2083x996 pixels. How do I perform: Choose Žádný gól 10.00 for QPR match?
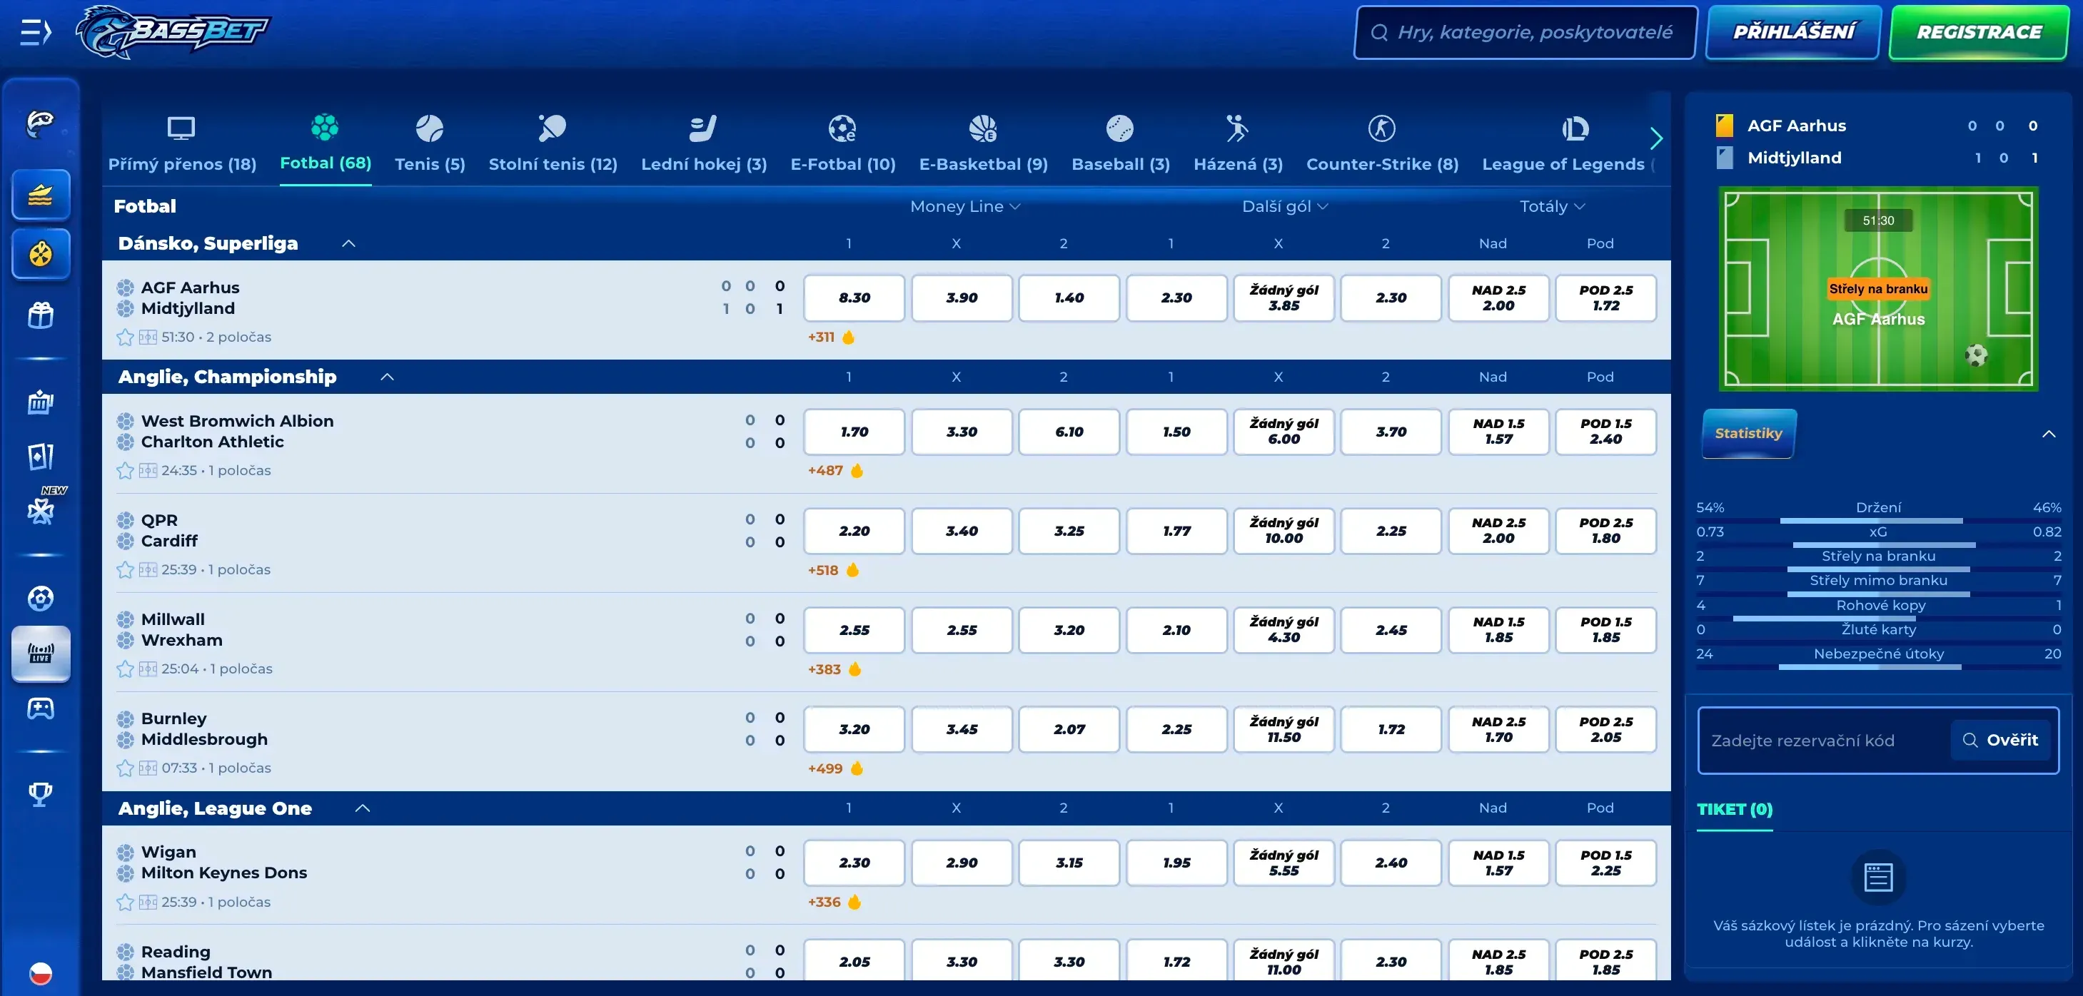coord(1283,531)
